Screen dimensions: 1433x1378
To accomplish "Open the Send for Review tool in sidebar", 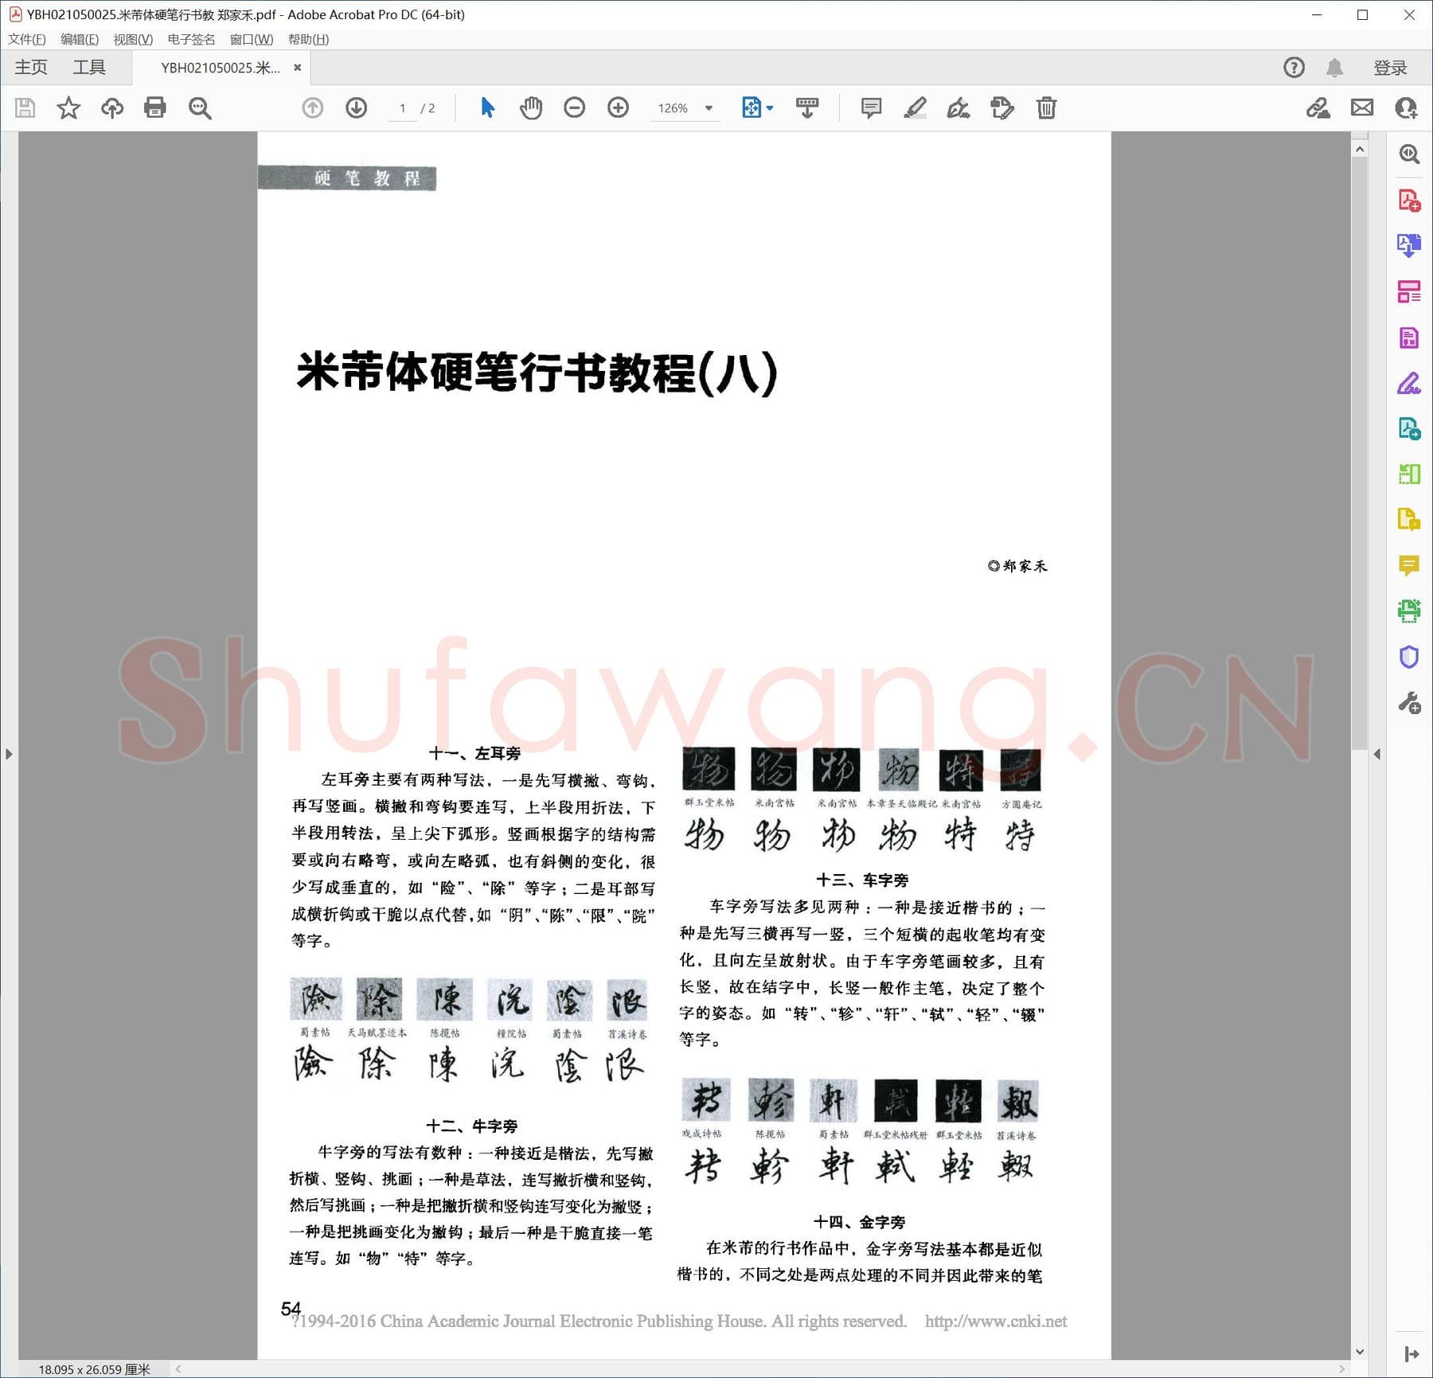I will pyautogui.click(x=1409, y=429).
